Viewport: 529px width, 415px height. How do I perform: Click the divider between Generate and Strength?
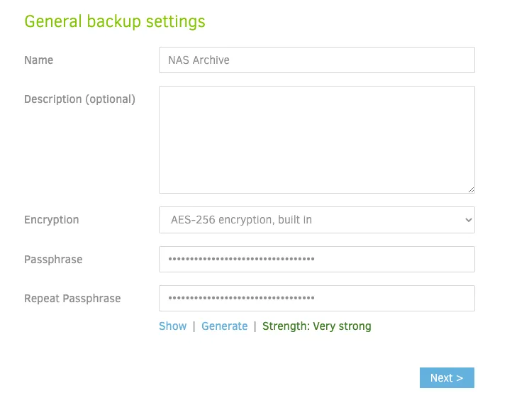(255, 326)
